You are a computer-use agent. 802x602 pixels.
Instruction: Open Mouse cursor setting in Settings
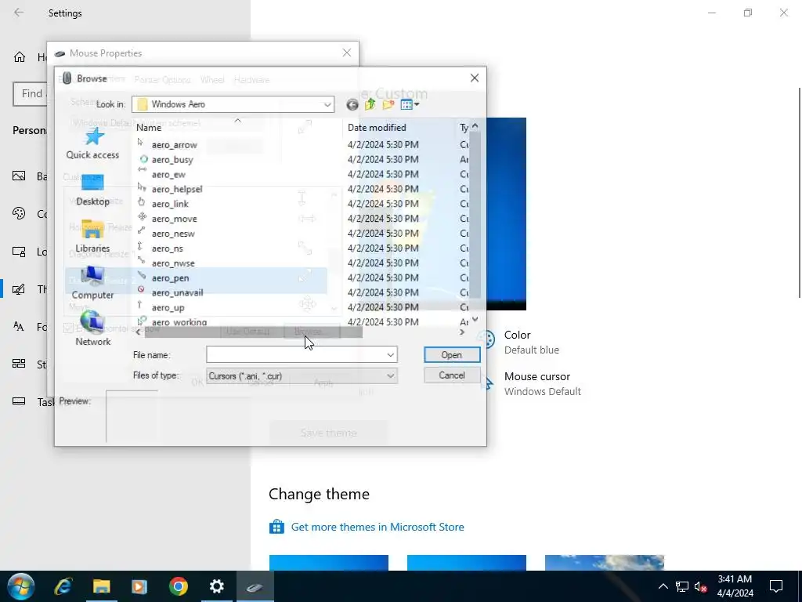tap(532, 383)
